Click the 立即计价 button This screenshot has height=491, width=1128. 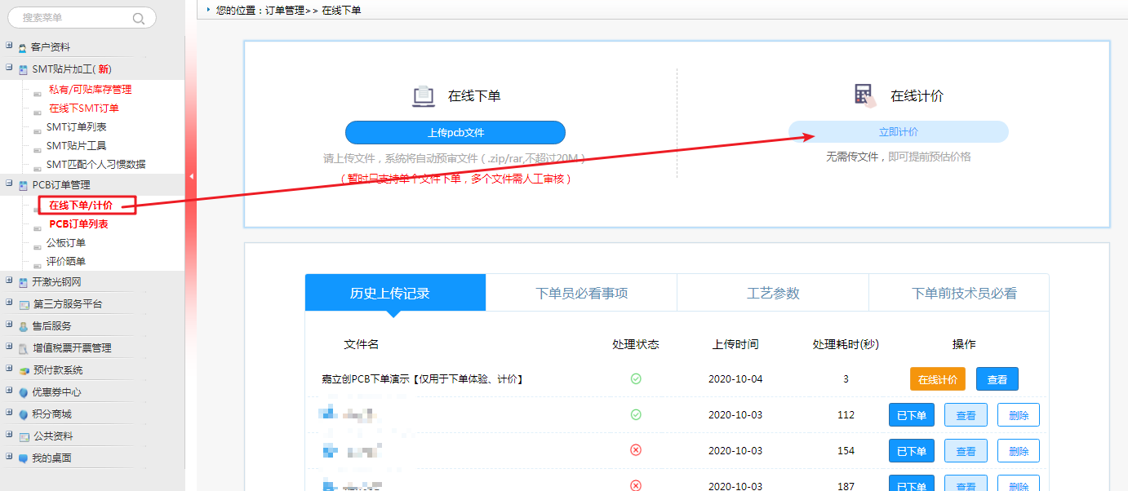point(898,132)
